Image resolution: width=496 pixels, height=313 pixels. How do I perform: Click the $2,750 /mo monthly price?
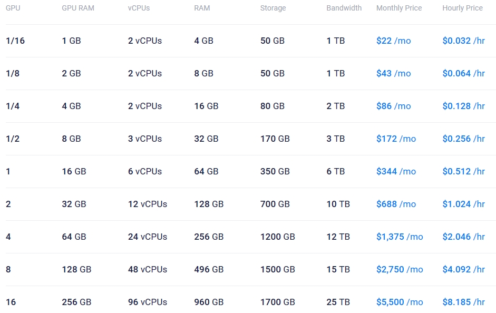(x=400, y=269)
